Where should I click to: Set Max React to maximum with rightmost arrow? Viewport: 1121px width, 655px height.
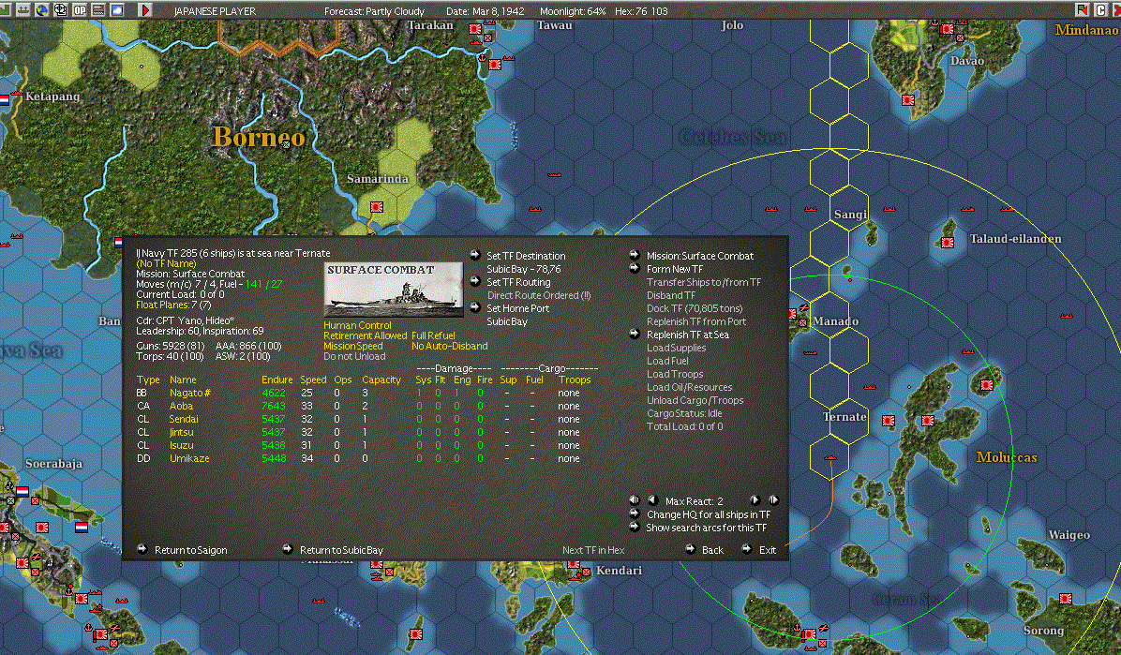pos(773,499)
